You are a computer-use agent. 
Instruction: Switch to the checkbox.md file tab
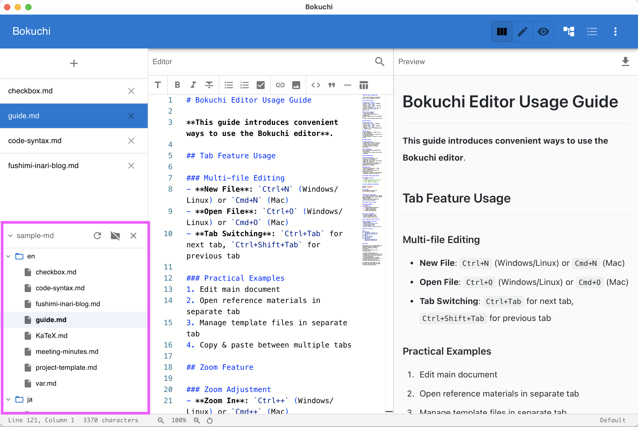pyautogui.click(x=30, y=91)
